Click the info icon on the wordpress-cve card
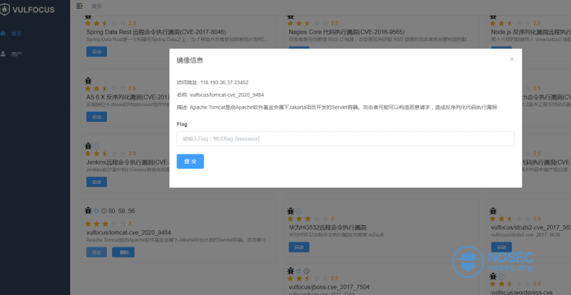Image resolution: width=571 pixels, height=295 pixels. pyautogui.click(x=502, y=276)
